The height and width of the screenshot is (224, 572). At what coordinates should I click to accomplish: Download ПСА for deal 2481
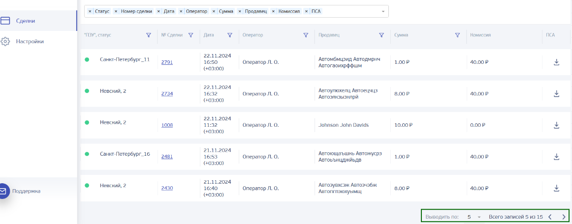[556, 157]
